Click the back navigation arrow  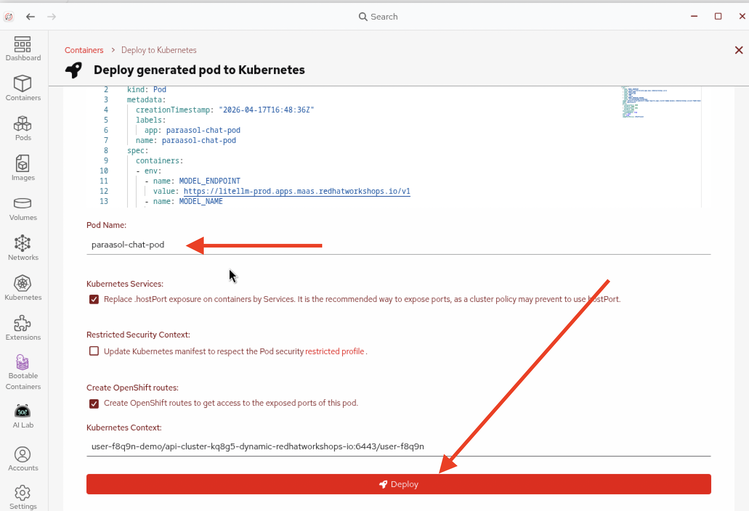31,17
